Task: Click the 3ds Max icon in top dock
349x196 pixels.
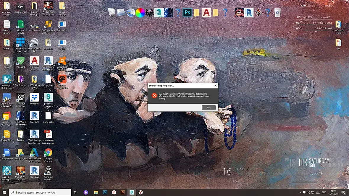Action: 159,13
